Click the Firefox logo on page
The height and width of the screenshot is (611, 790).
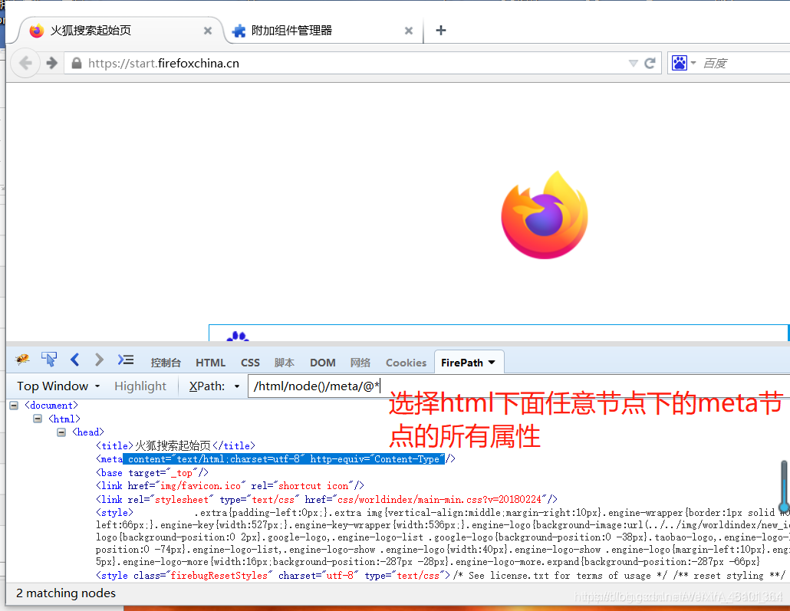(544, 215)
